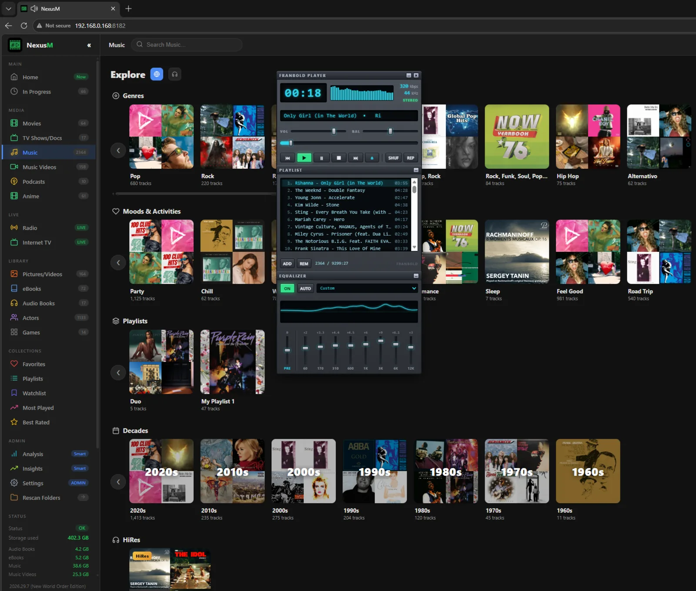Switch to headphones view next to Explore

[x=174, y=74]
